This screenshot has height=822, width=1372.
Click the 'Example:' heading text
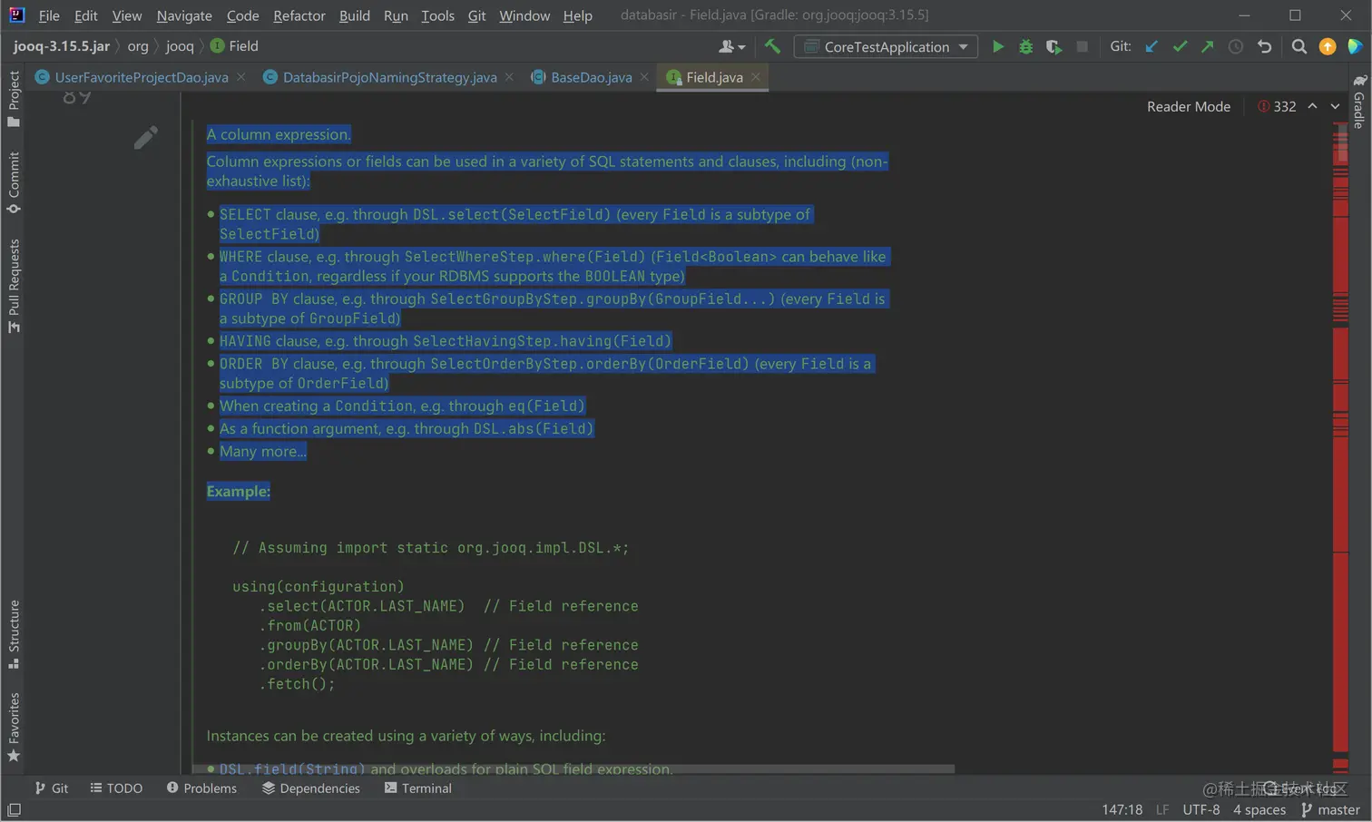coord(239,491)
